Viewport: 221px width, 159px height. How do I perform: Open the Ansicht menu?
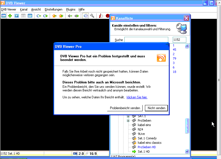36,9
